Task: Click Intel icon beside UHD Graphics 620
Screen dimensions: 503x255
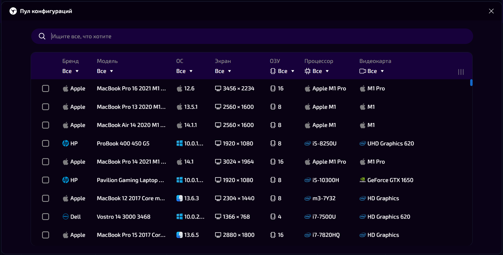Action: [x=363, y=143]
